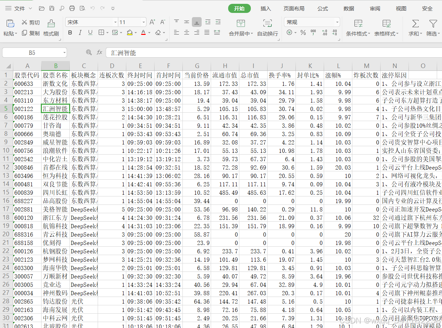Expand the Name Box B5 dropdown
The height and width of the screenshot is (328, 442).
[x=65, y=53]
